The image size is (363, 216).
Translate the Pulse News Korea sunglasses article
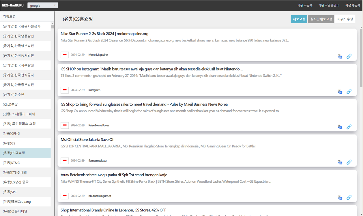click(x=340, y=127)
